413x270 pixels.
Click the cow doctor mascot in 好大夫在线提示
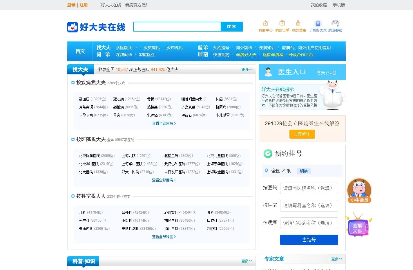click(x=333, y=95)
